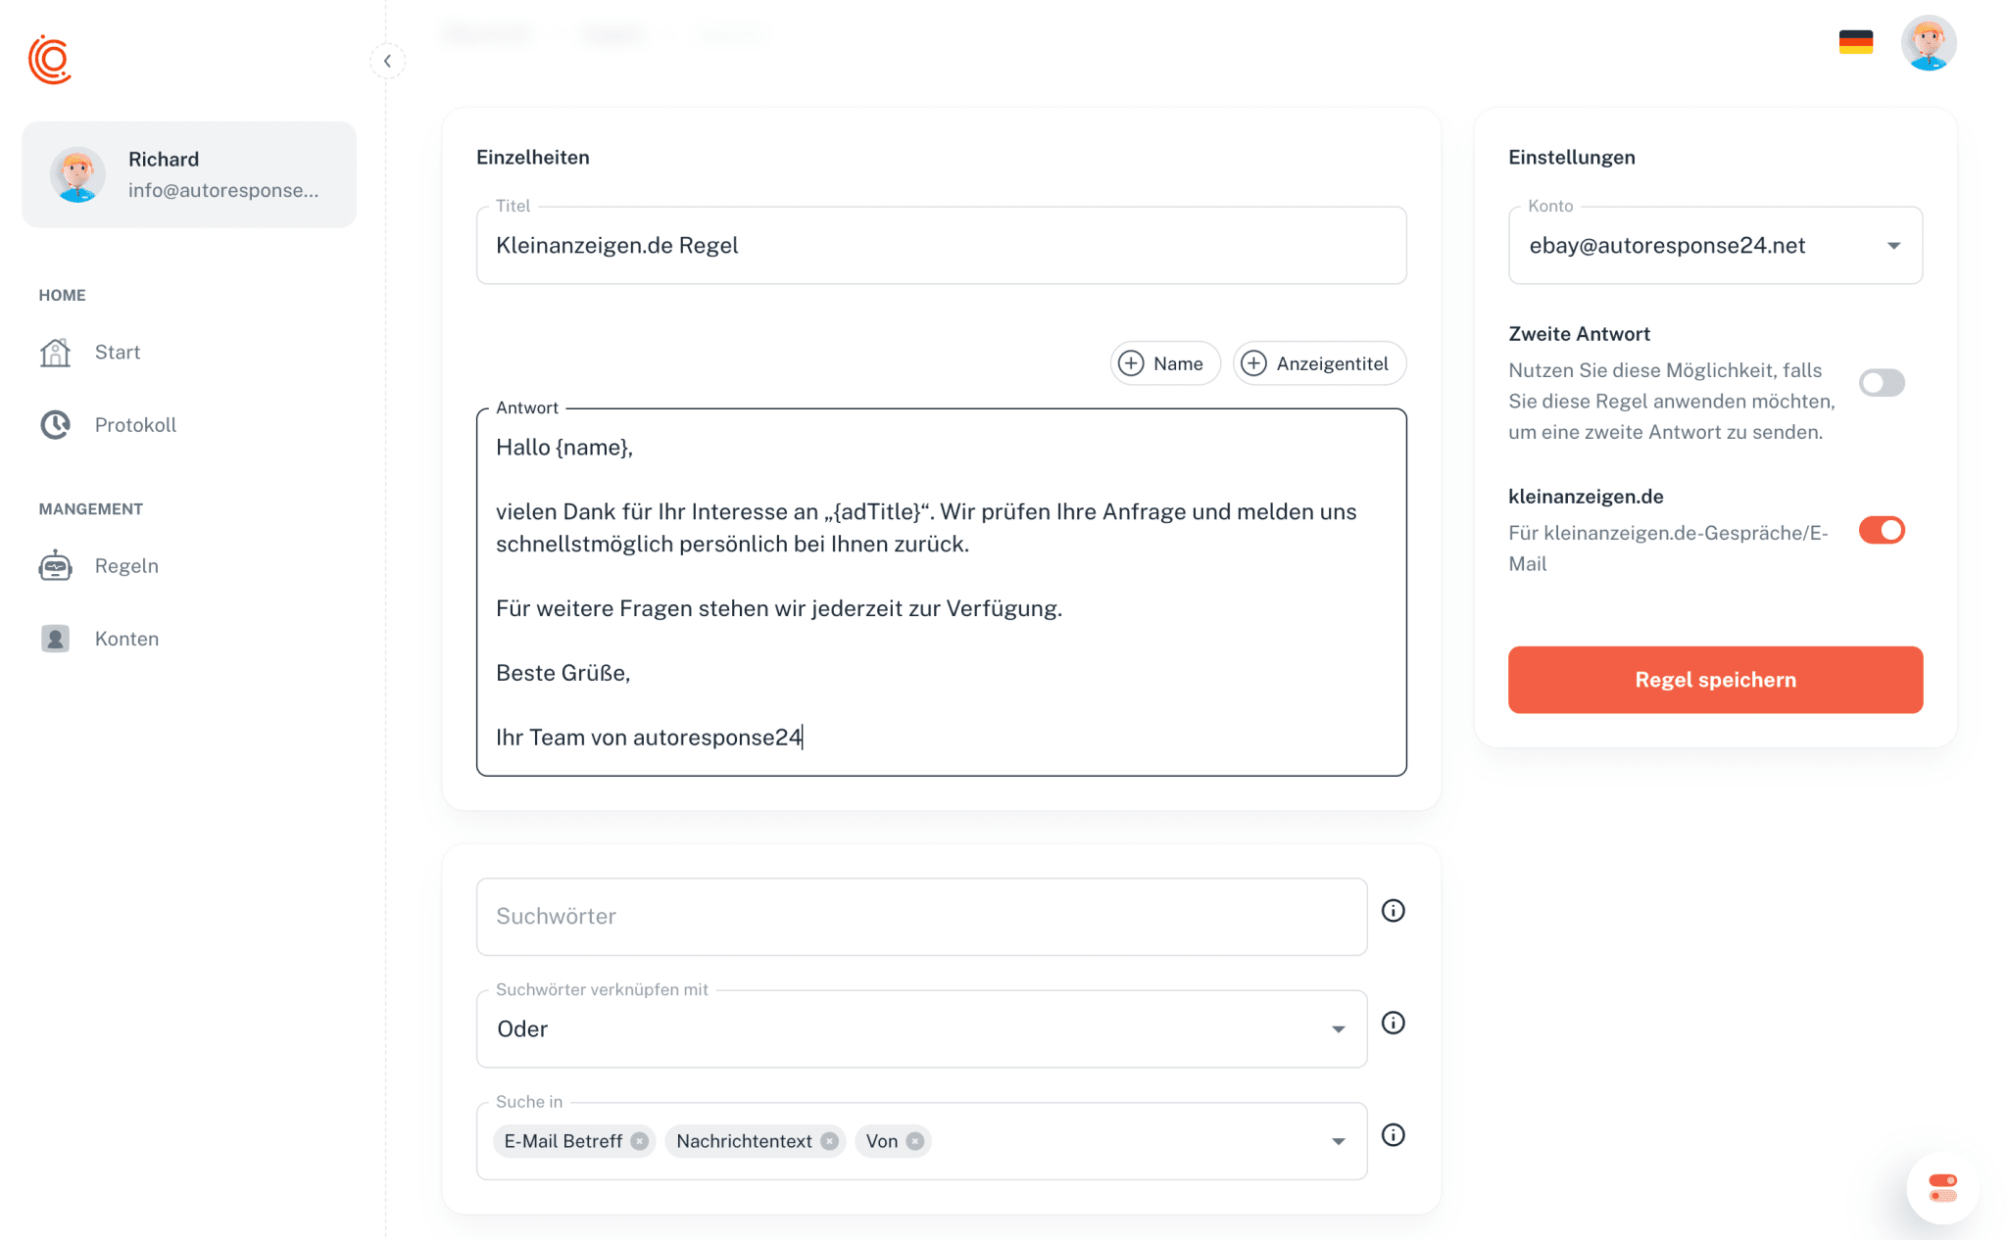The width and height of the screenshot is (2007, 1240).
Task: Insert the Anzeigentitel placeholder
Action: tap(1319, 363)
